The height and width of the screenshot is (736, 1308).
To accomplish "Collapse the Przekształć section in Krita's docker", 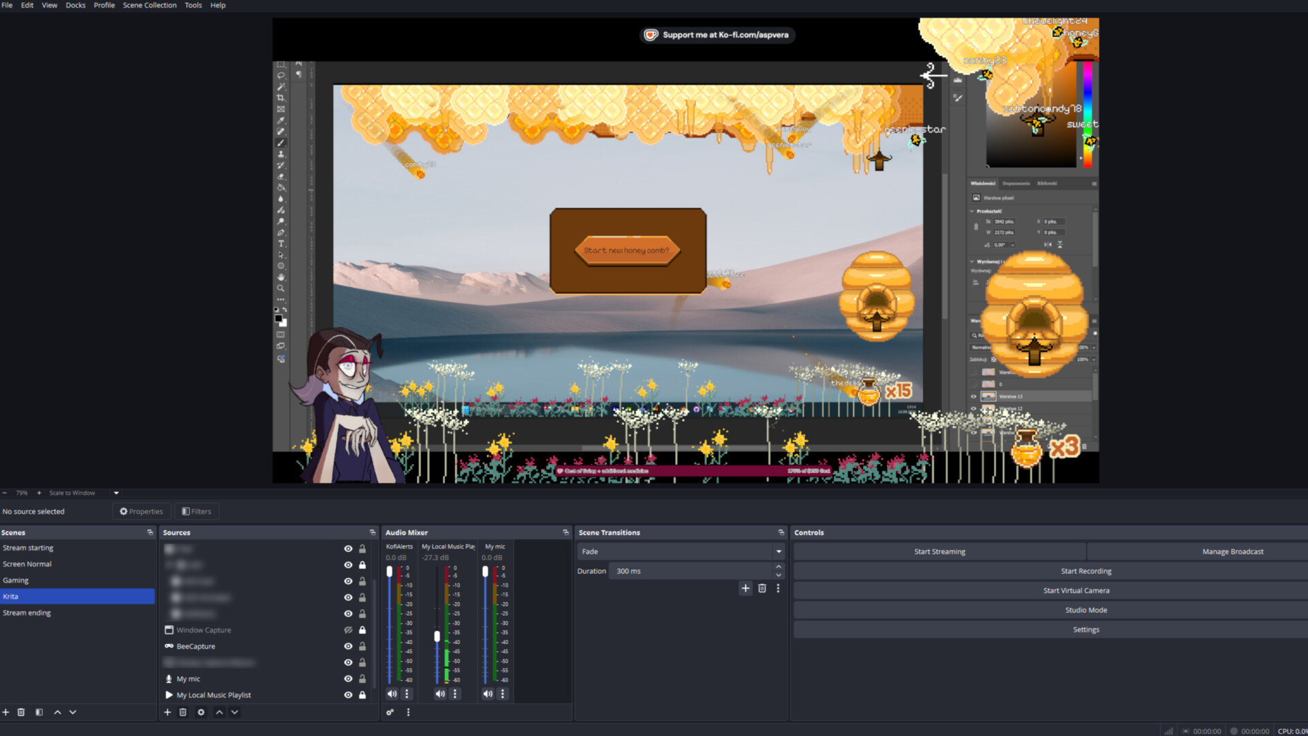I will coord(971,211).
